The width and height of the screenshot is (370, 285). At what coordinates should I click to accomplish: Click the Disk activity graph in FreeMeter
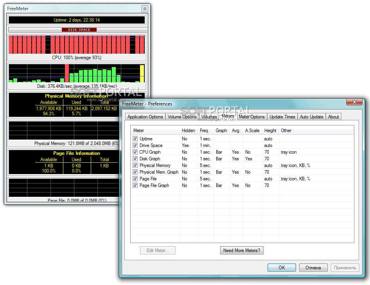coord(77,73)
